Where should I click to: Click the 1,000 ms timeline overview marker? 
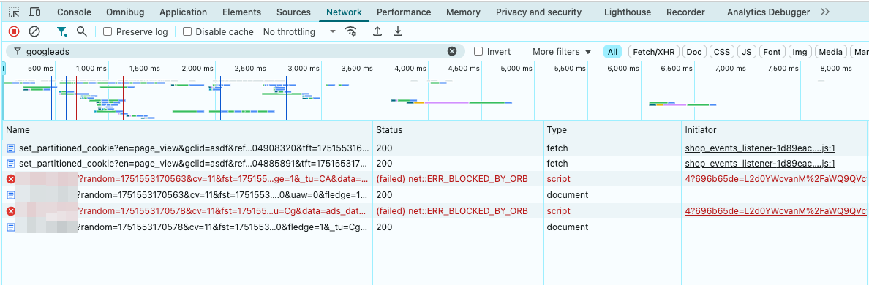point(91,69)
